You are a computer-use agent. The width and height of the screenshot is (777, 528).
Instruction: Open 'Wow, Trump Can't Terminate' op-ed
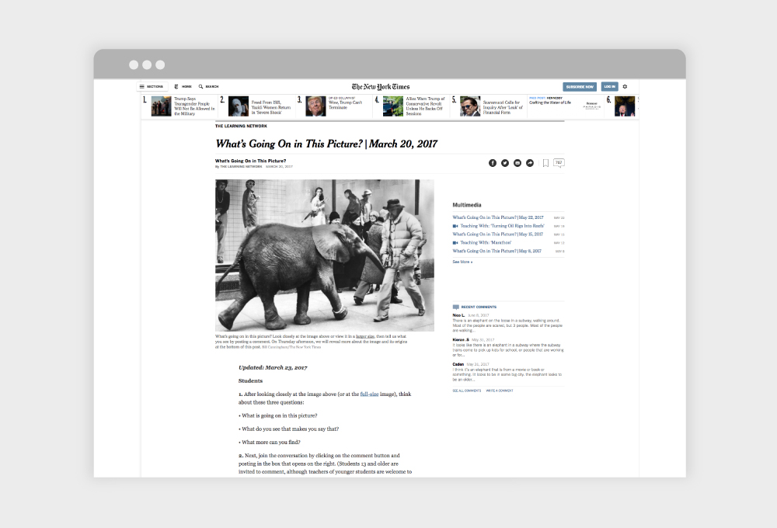point(346,103)
